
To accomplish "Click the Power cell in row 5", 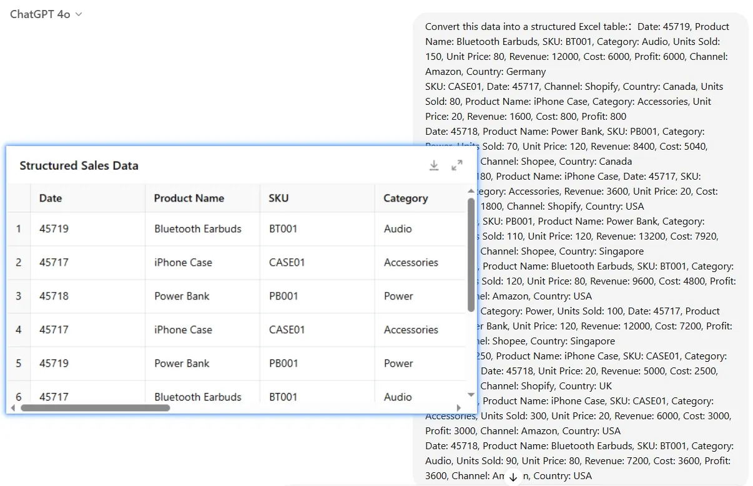I will (x=398, y=364).
